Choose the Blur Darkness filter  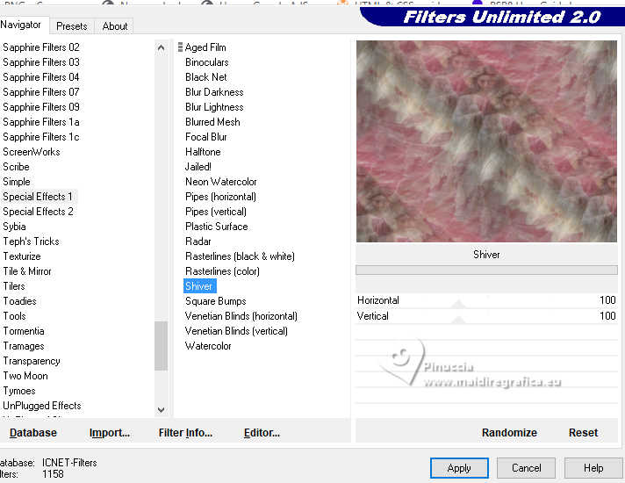214,92
